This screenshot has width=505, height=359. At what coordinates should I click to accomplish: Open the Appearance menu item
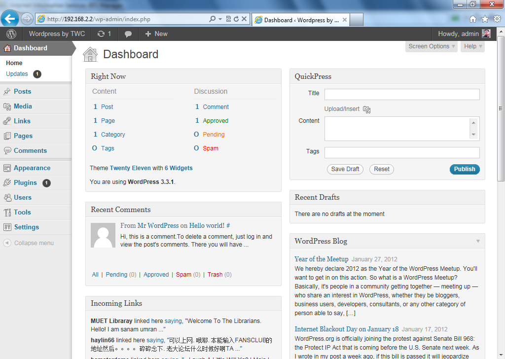[32, 168]
